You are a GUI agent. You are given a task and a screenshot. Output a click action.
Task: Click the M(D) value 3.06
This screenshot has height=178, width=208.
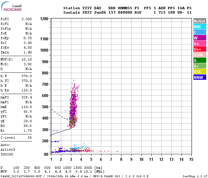coord(28,64)
